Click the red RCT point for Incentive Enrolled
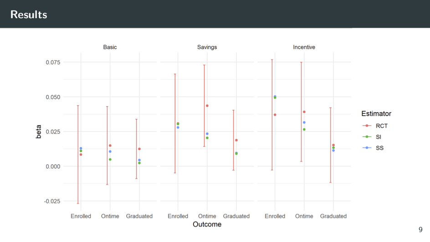430x242 pixels. click(x=275, y=115)
